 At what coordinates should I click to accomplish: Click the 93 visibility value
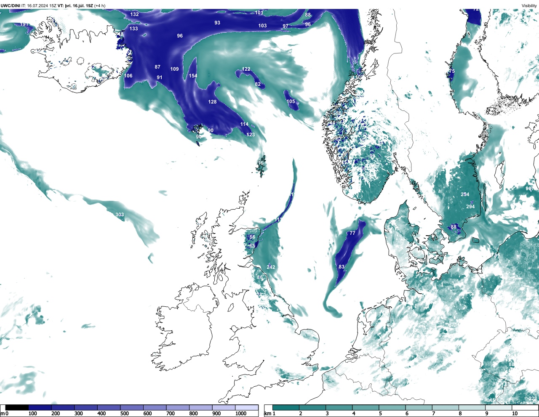tap(217, 23)
